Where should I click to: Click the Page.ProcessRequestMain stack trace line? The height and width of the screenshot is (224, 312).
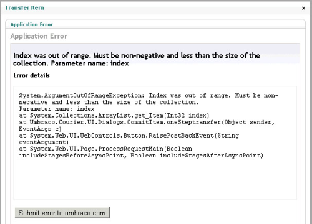pos(105,149)
